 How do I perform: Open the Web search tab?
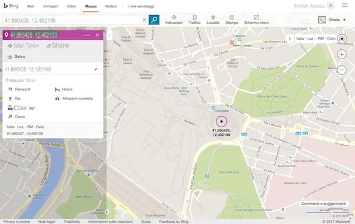point(30,6)
